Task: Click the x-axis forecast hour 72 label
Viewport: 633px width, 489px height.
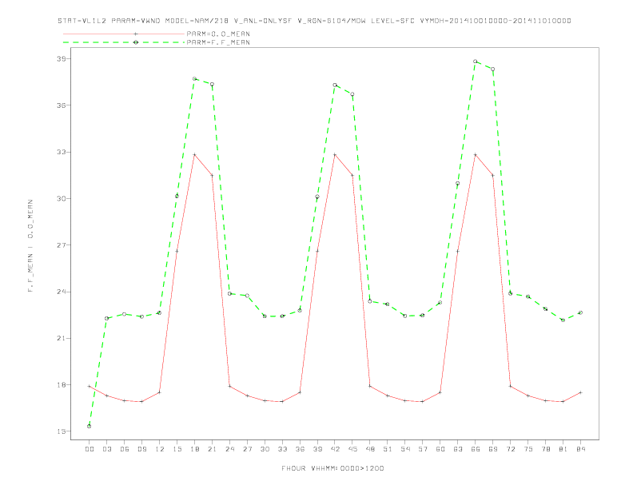Action: [x=511, y=449]
